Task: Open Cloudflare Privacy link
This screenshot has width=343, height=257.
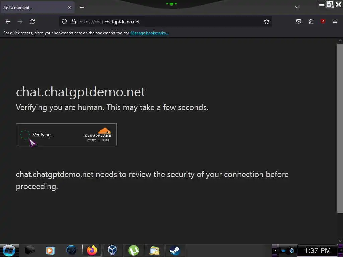Action: (x=91, y=140)
